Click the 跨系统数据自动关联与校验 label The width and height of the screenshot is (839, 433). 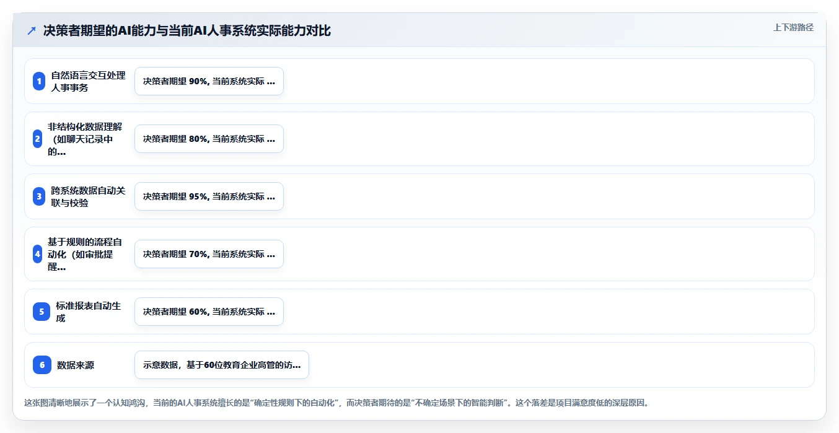(88, 196)
